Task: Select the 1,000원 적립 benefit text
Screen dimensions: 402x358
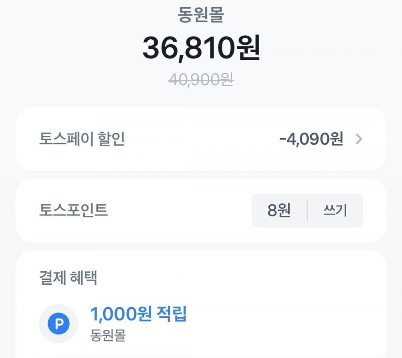Action: [x=138, y=314]
